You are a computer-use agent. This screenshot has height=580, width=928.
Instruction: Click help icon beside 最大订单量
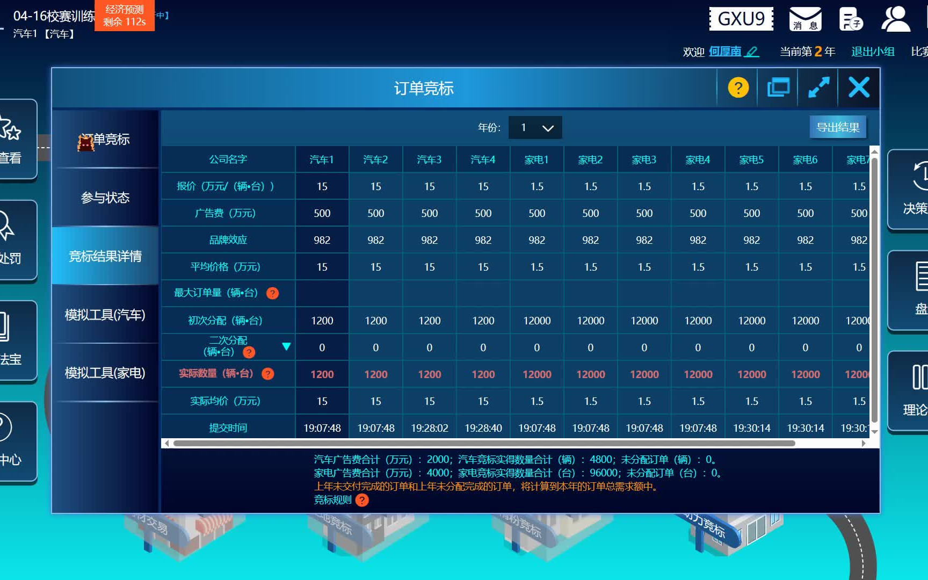pos(273,293)
